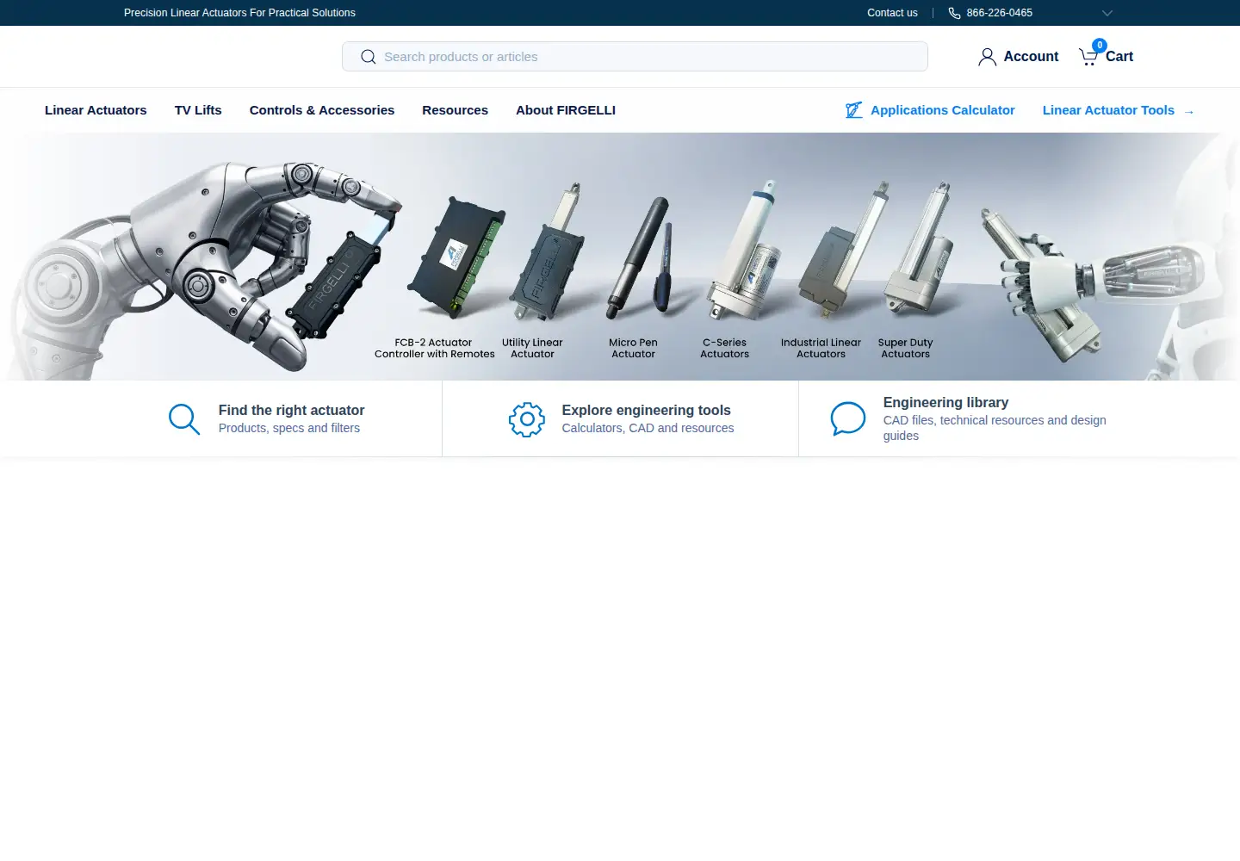1240x861 pixels.
Task: Click the Micro Pen Actuator caption
Action: [x=633, y=349]
